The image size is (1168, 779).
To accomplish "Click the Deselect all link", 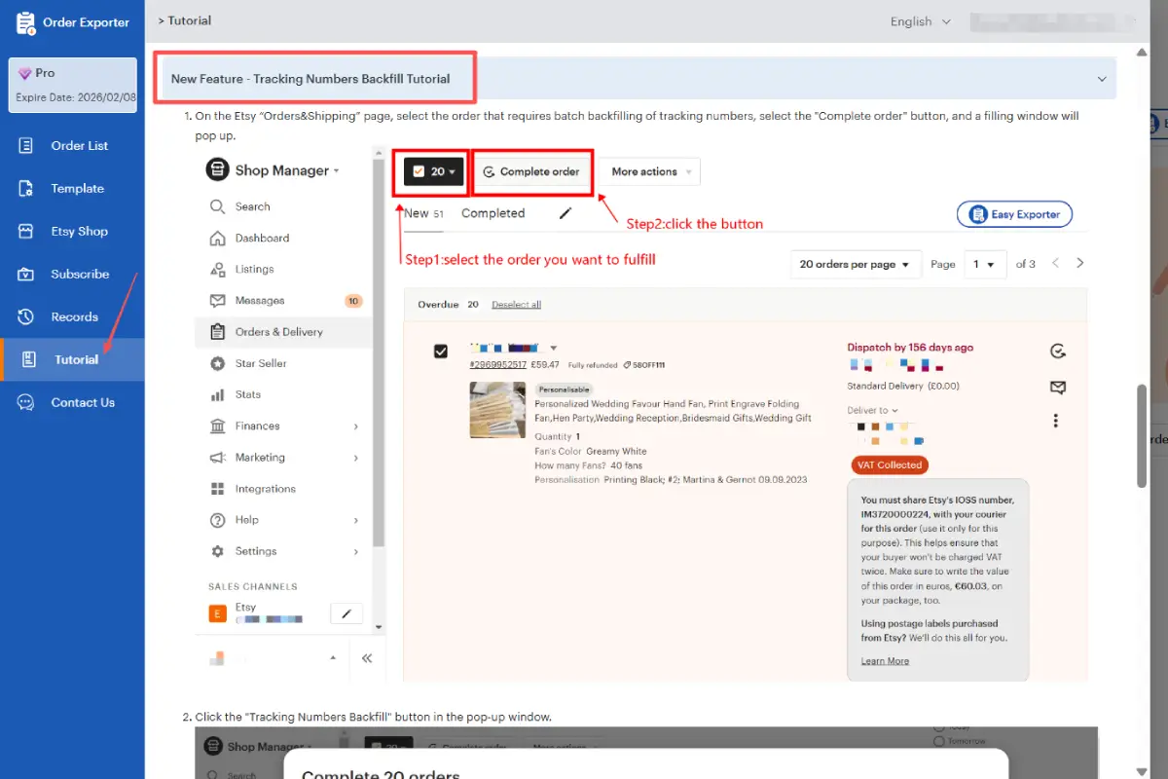I will click(x=516, y=305).
